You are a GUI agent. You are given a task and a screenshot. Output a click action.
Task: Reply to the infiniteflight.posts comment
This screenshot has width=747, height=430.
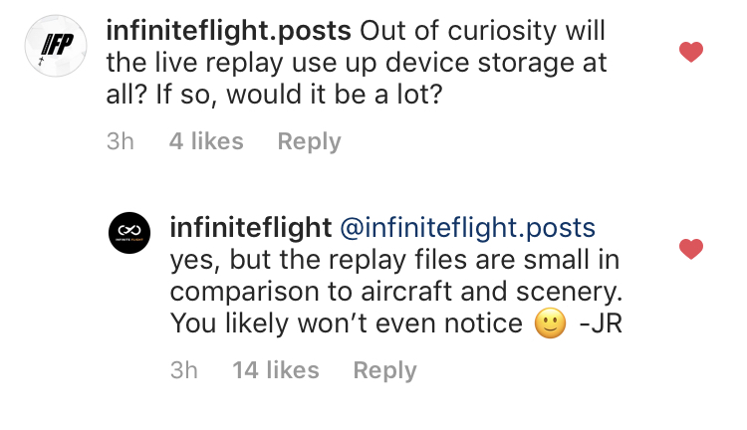coord(309,141)
